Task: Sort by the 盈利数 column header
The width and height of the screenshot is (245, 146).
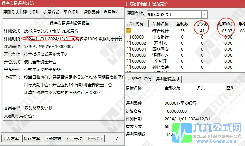Action: coord(182,24)
